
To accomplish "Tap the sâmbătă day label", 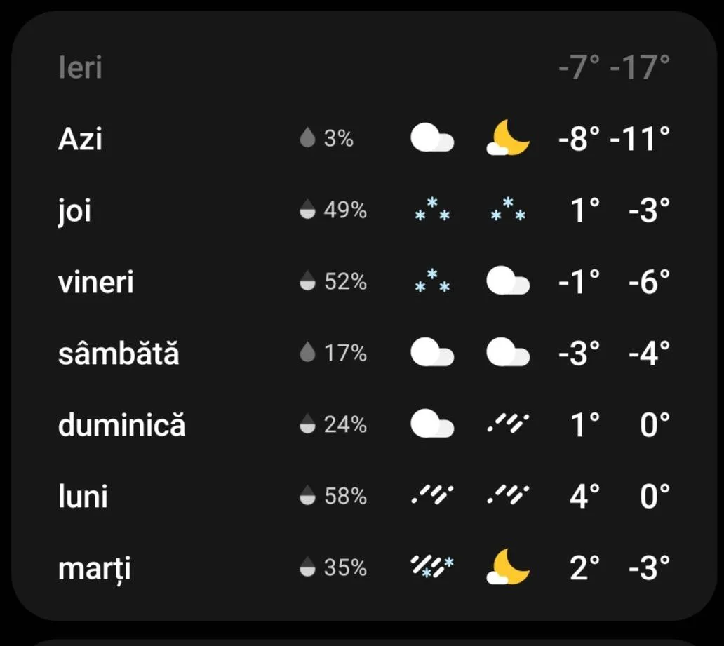I will click(119, 353).
